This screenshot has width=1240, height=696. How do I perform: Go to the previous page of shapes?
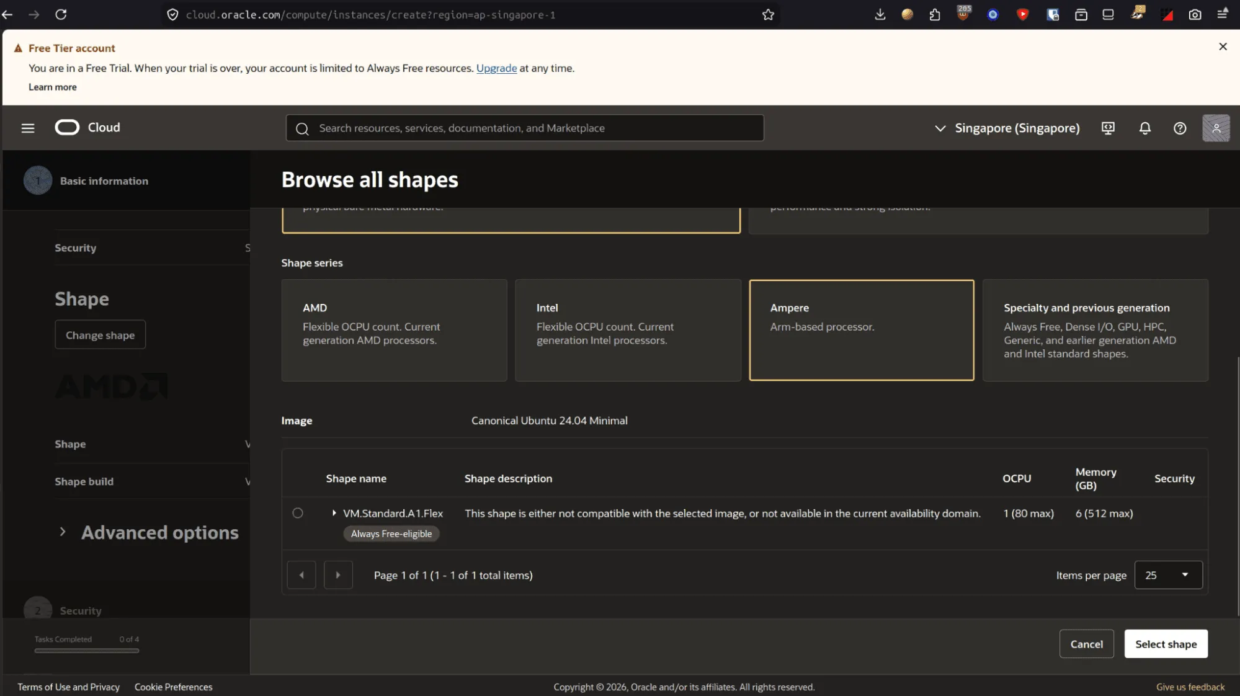[301, 575]
